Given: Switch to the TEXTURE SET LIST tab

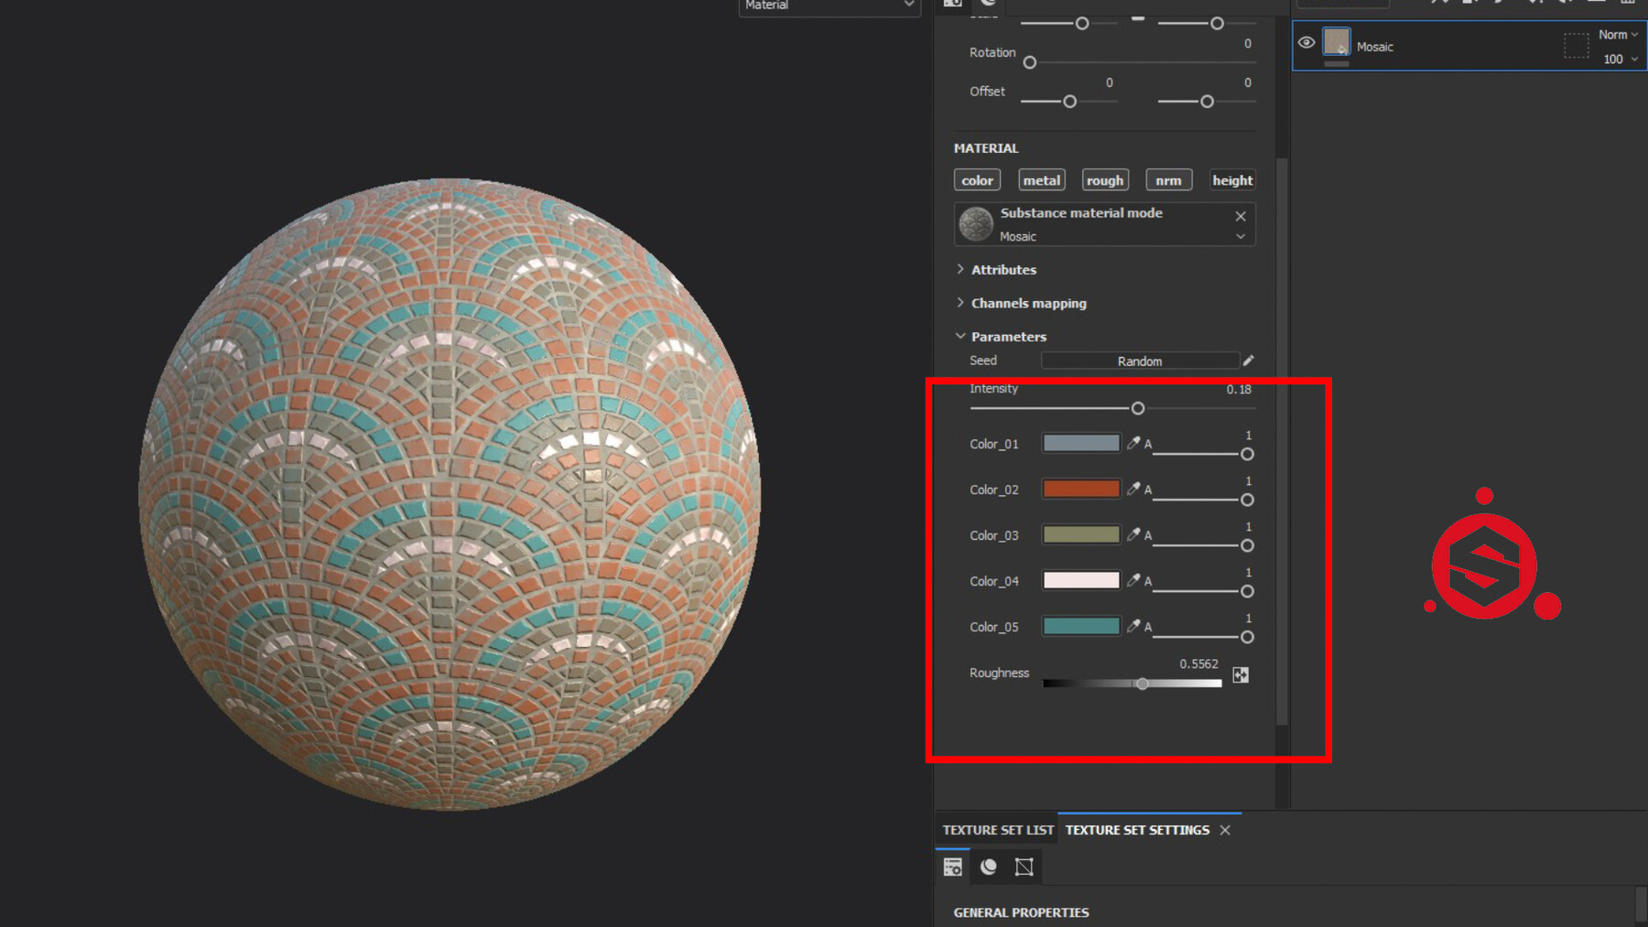Looking at the screenshot, I should point(996,829).
